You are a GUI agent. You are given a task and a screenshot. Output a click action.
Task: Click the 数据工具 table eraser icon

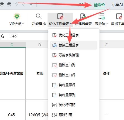tap(119, 16)
